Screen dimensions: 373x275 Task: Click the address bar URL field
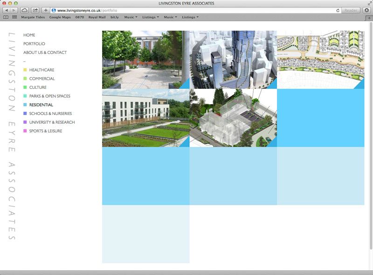click(186, 10)
